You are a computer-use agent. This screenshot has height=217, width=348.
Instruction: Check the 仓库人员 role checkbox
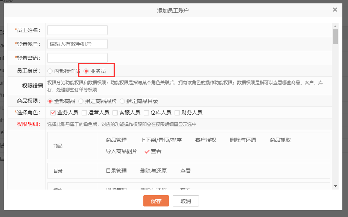click(146, 112)
